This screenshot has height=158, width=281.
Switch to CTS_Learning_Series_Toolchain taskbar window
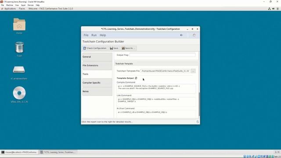click(58, 152)
